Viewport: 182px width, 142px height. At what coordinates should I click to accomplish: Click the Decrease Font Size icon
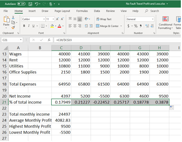(x=62, y=19)
